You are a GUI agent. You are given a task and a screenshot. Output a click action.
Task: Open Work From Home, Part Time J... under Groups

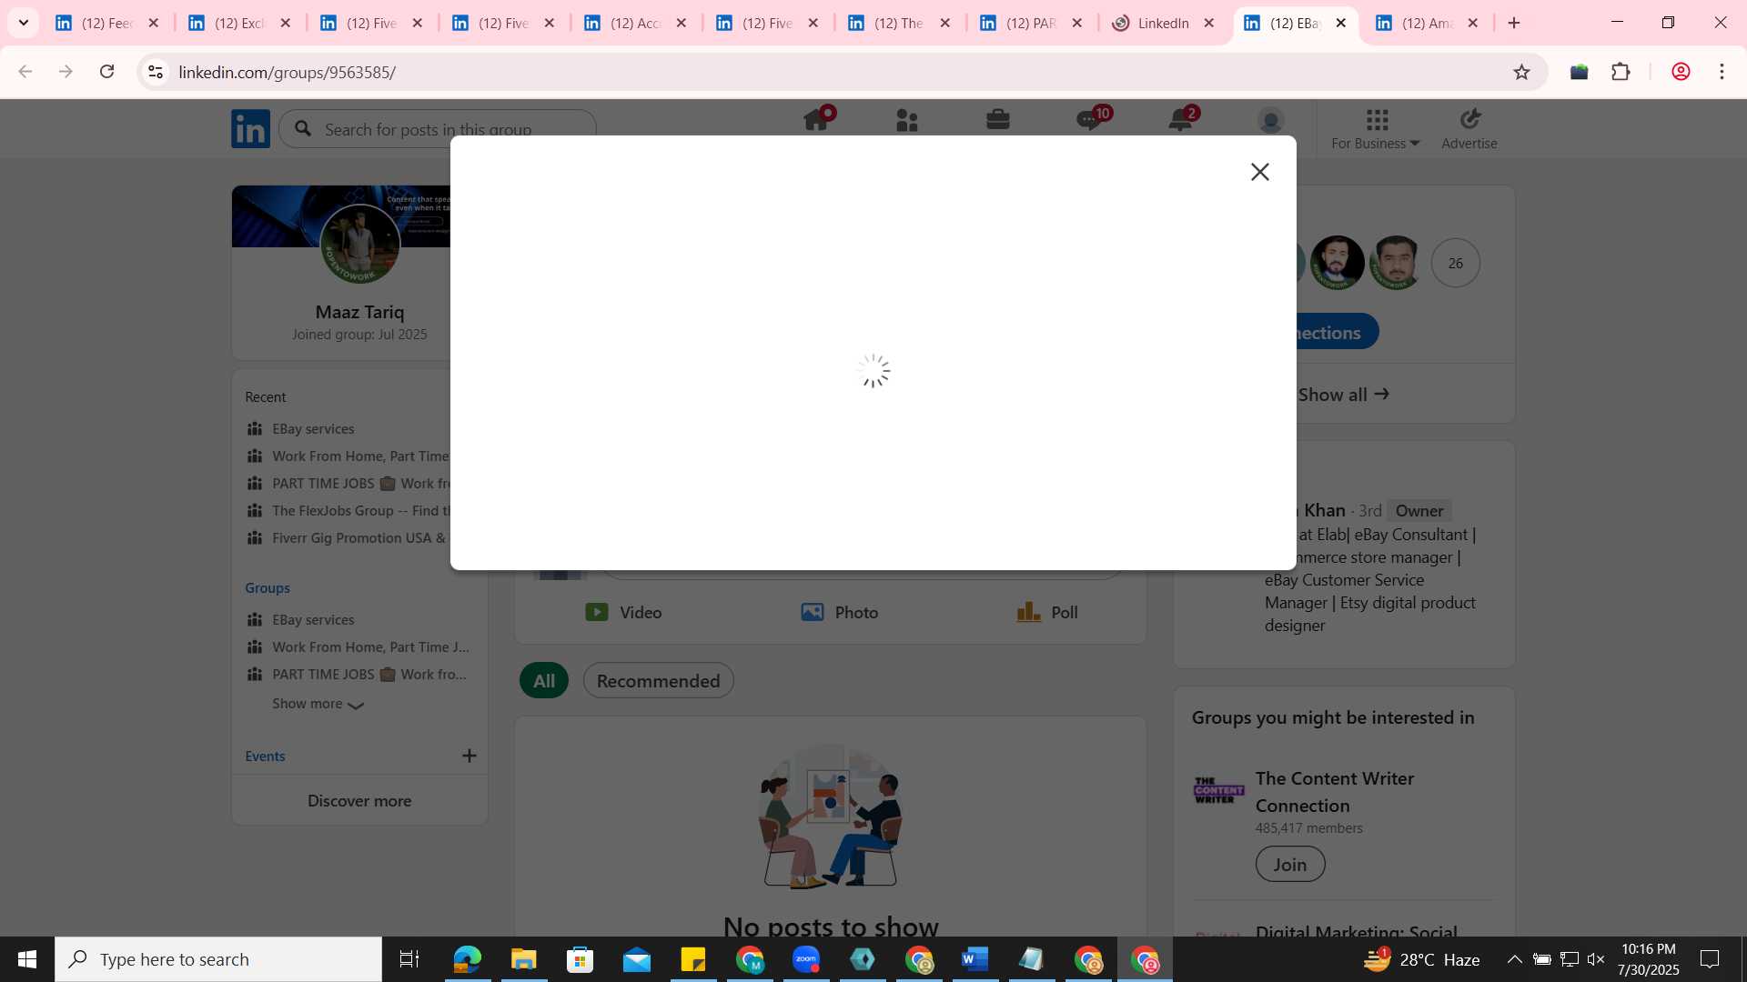pos(370,646)
